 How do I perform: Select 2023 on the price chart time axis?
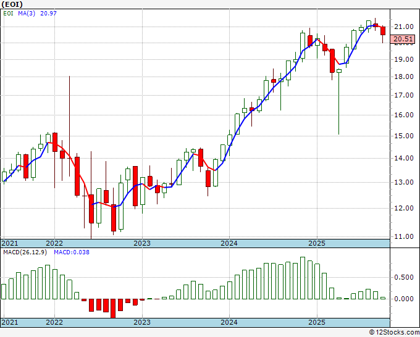(x=142, y=243)
